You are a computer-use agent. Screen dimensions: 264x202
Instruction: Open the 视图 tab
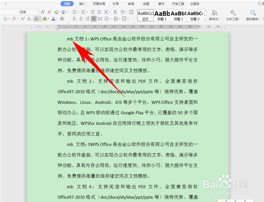146,4
